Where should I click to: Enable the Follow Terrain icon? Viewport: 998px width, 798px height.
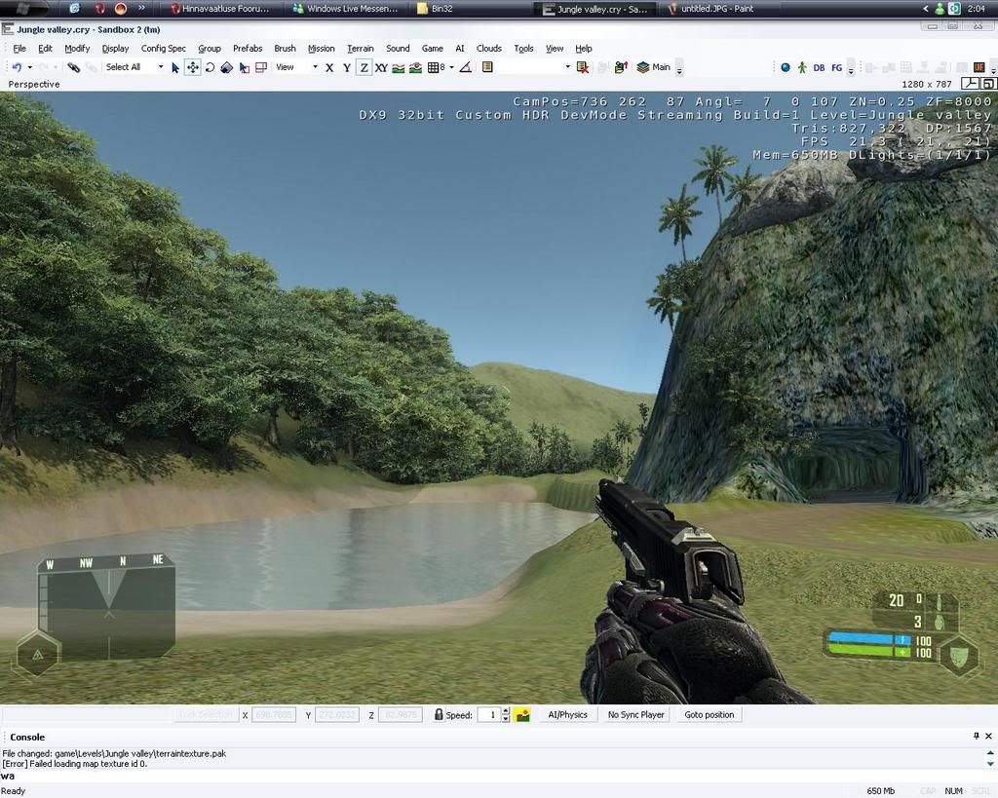399,67
